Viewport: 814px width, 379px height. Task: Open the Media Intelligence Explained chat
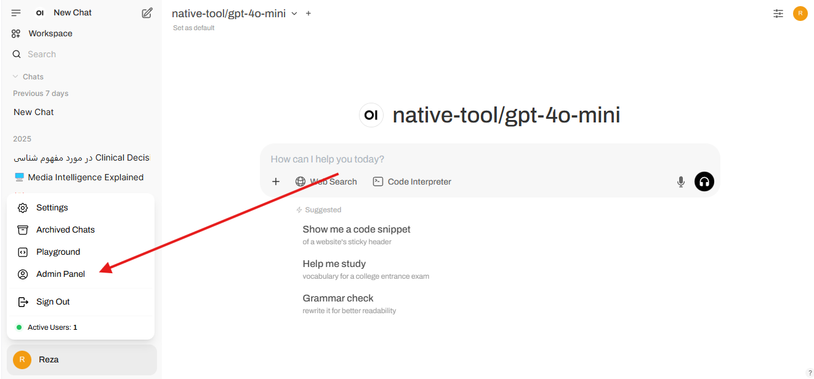[x=86, y=177]
